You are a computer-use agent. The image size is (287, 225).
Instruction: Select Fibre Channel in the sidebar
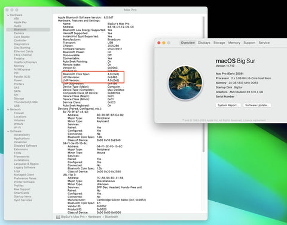[23, 55]
